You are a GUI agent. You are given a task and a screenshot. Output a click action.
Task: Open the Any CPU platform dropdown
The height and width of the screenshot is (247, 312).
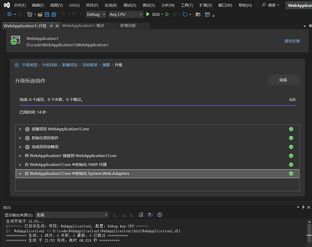125,14
